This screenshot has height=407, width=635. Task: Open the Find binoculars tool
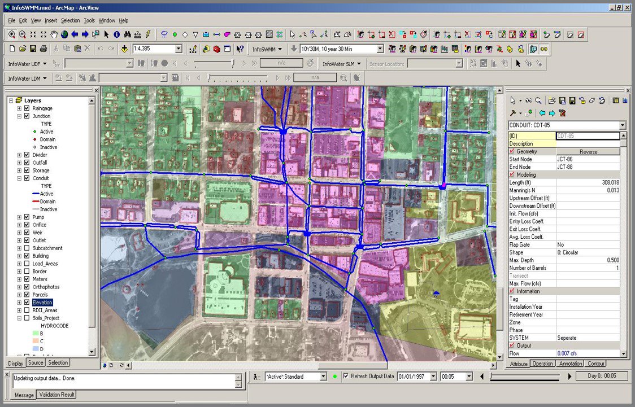point(127,35)
